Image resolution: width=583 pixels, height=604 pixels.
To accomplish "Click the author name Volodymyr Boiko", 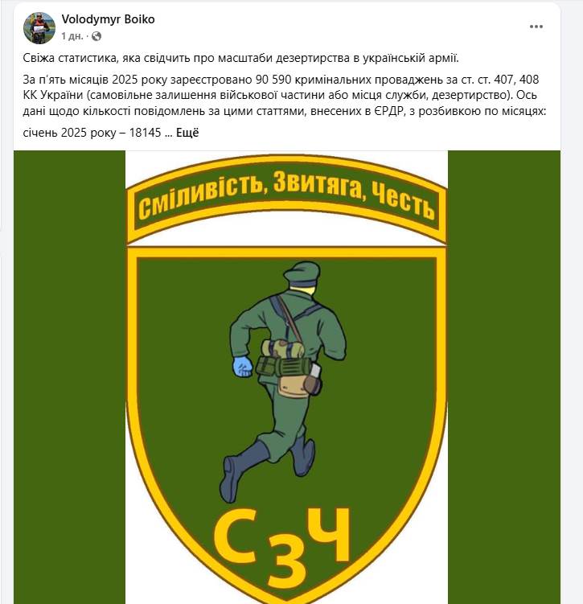I will tap(109, 19).
